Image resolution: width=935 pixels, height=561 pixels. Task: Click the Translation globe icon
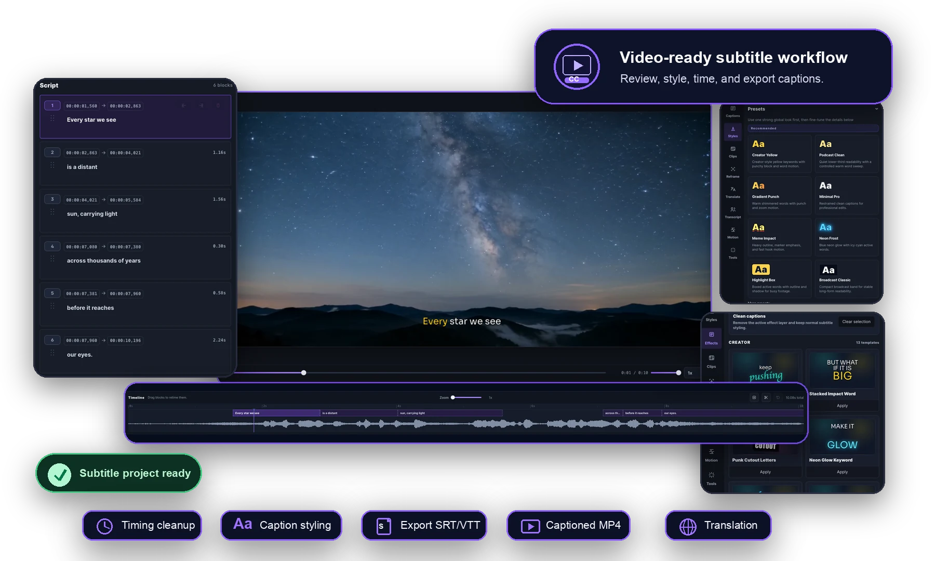click(x=688, y=526)
